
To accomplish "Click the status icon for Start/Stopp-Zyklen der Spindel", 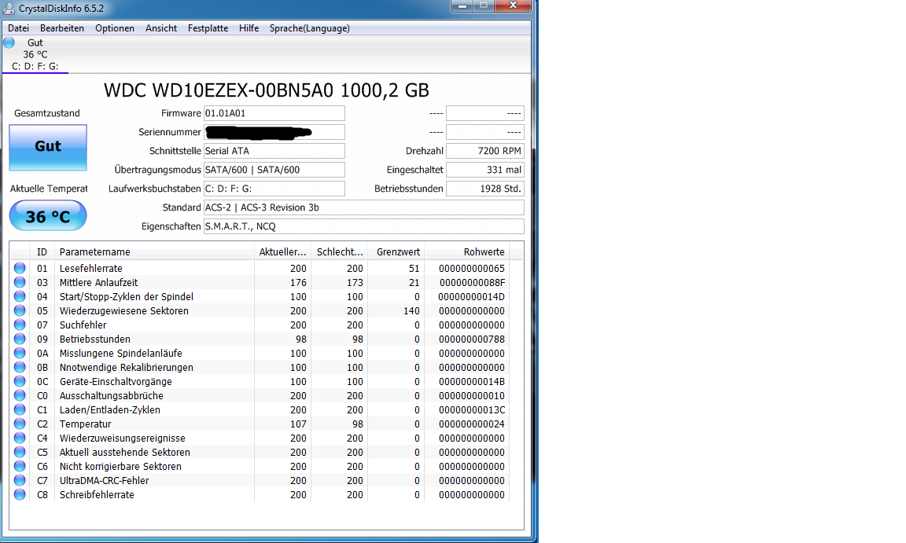I will [20, 296].
